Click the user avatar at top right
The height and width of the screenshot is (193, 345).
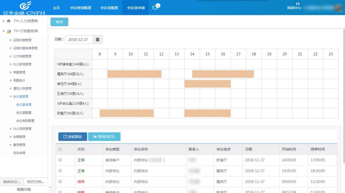pyautogui.click(x=338, y=8)
